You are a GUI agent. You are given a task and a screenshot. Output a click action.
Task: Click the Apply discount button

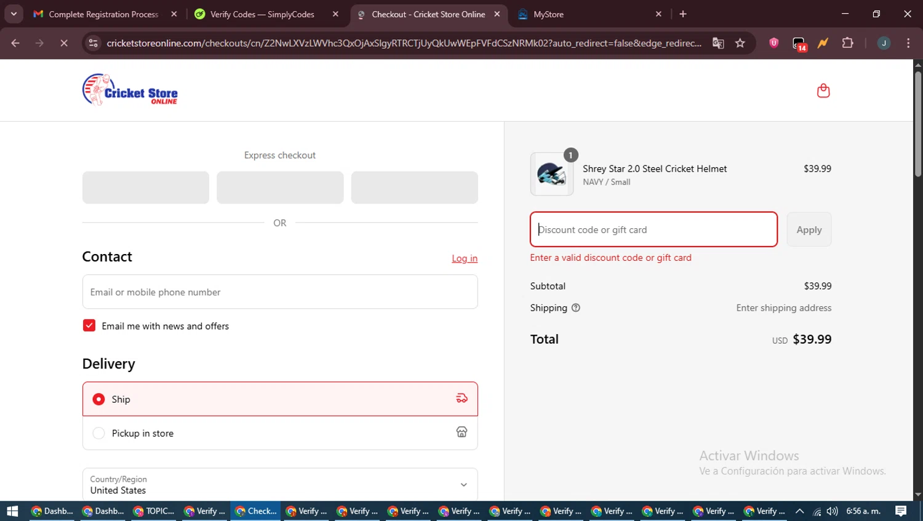click(809, 229)
